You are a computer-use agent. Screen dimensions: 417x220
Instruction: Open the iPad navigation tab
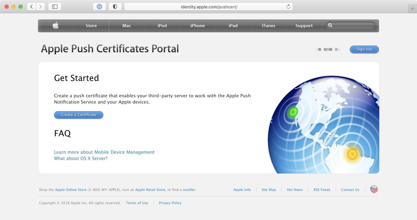(233, 25)
